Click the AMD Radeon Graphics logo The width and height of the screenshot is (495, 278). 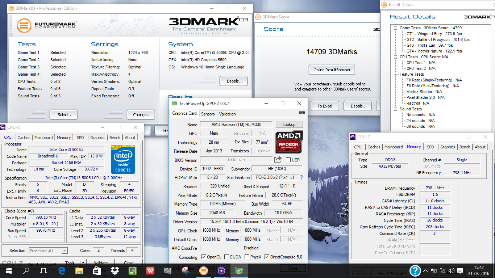pos(289,142)
